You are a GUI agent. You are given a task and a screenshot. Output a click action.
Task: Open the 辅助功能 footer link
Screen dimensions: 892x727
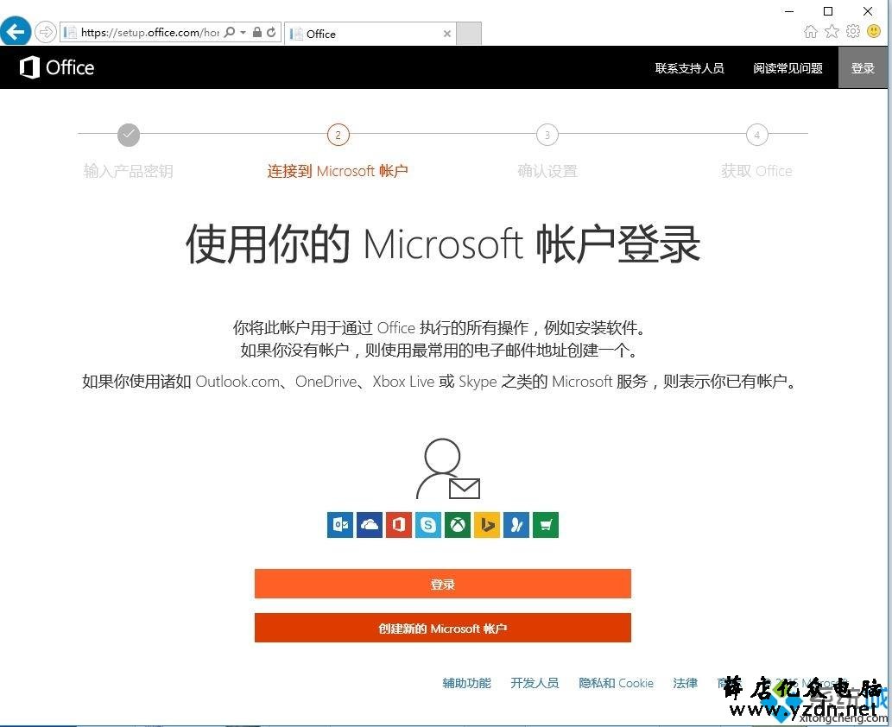466,683
